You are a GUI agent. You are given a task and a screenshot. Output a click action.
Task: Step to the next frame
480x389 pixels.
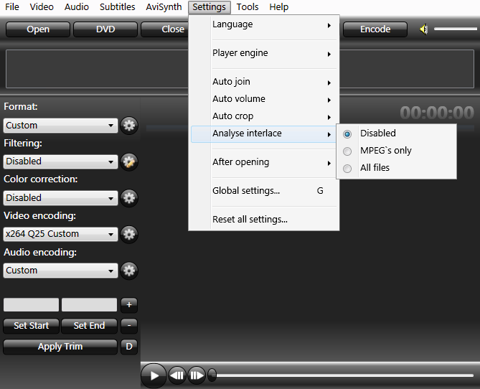(x=196, y=375)
